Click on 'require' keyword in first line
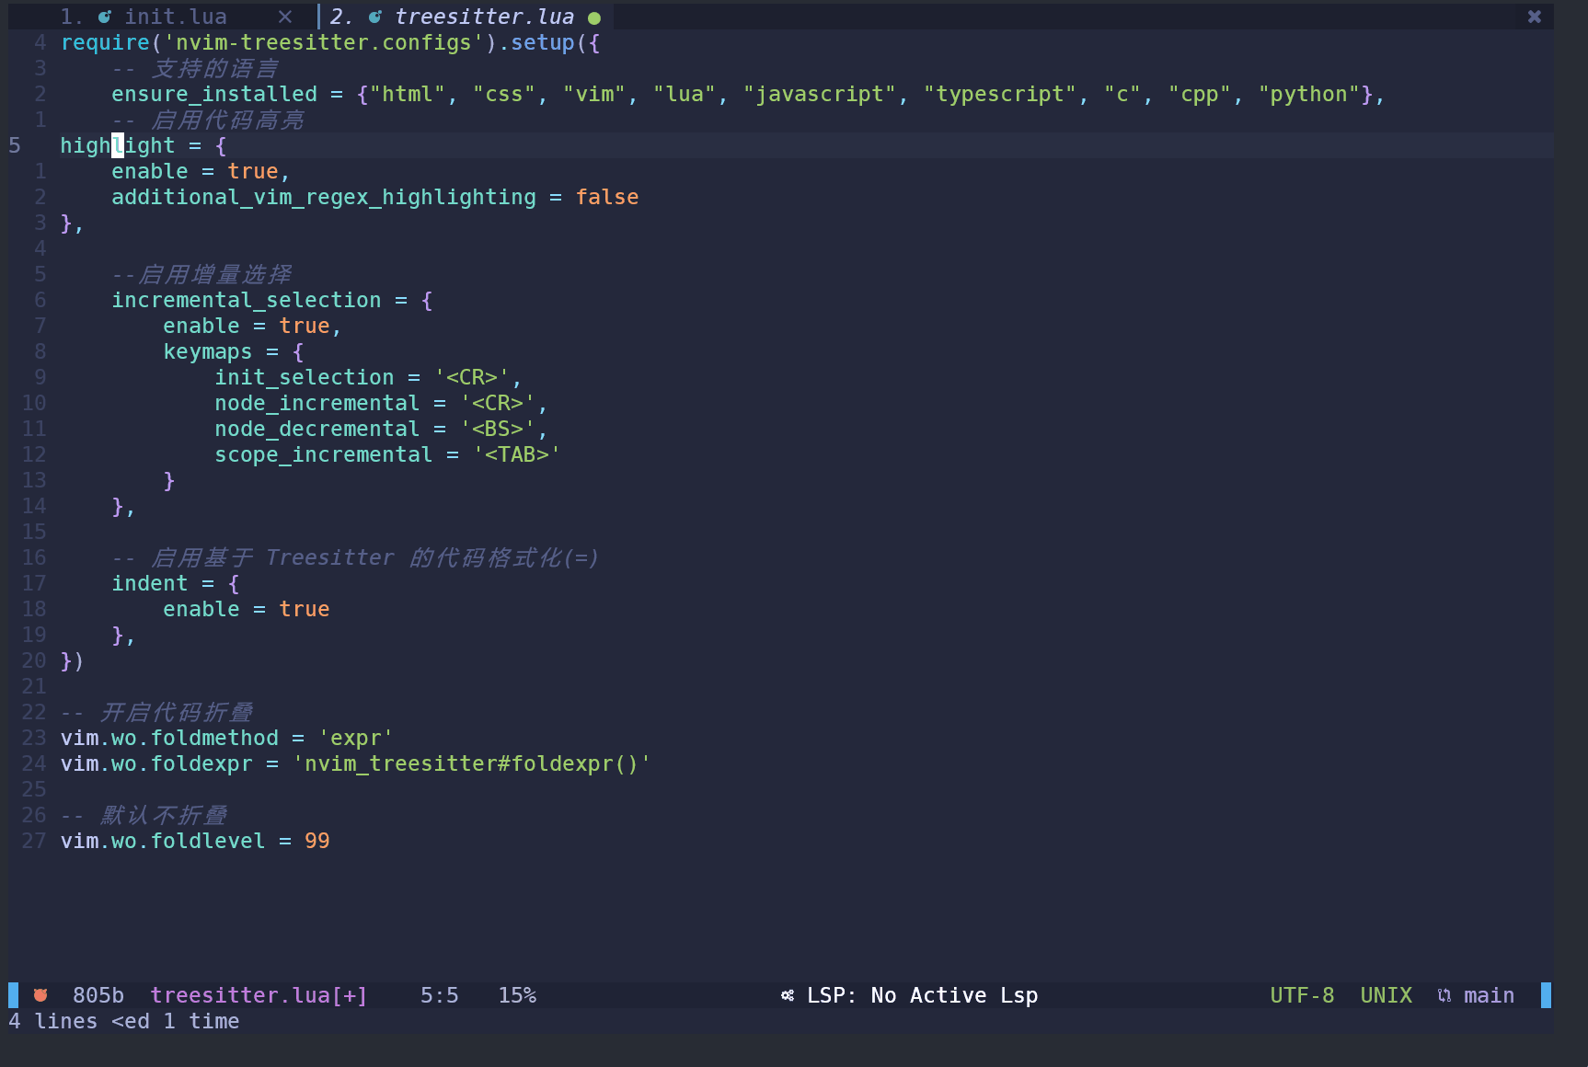1588x1067 pixels. pos(106,42)
